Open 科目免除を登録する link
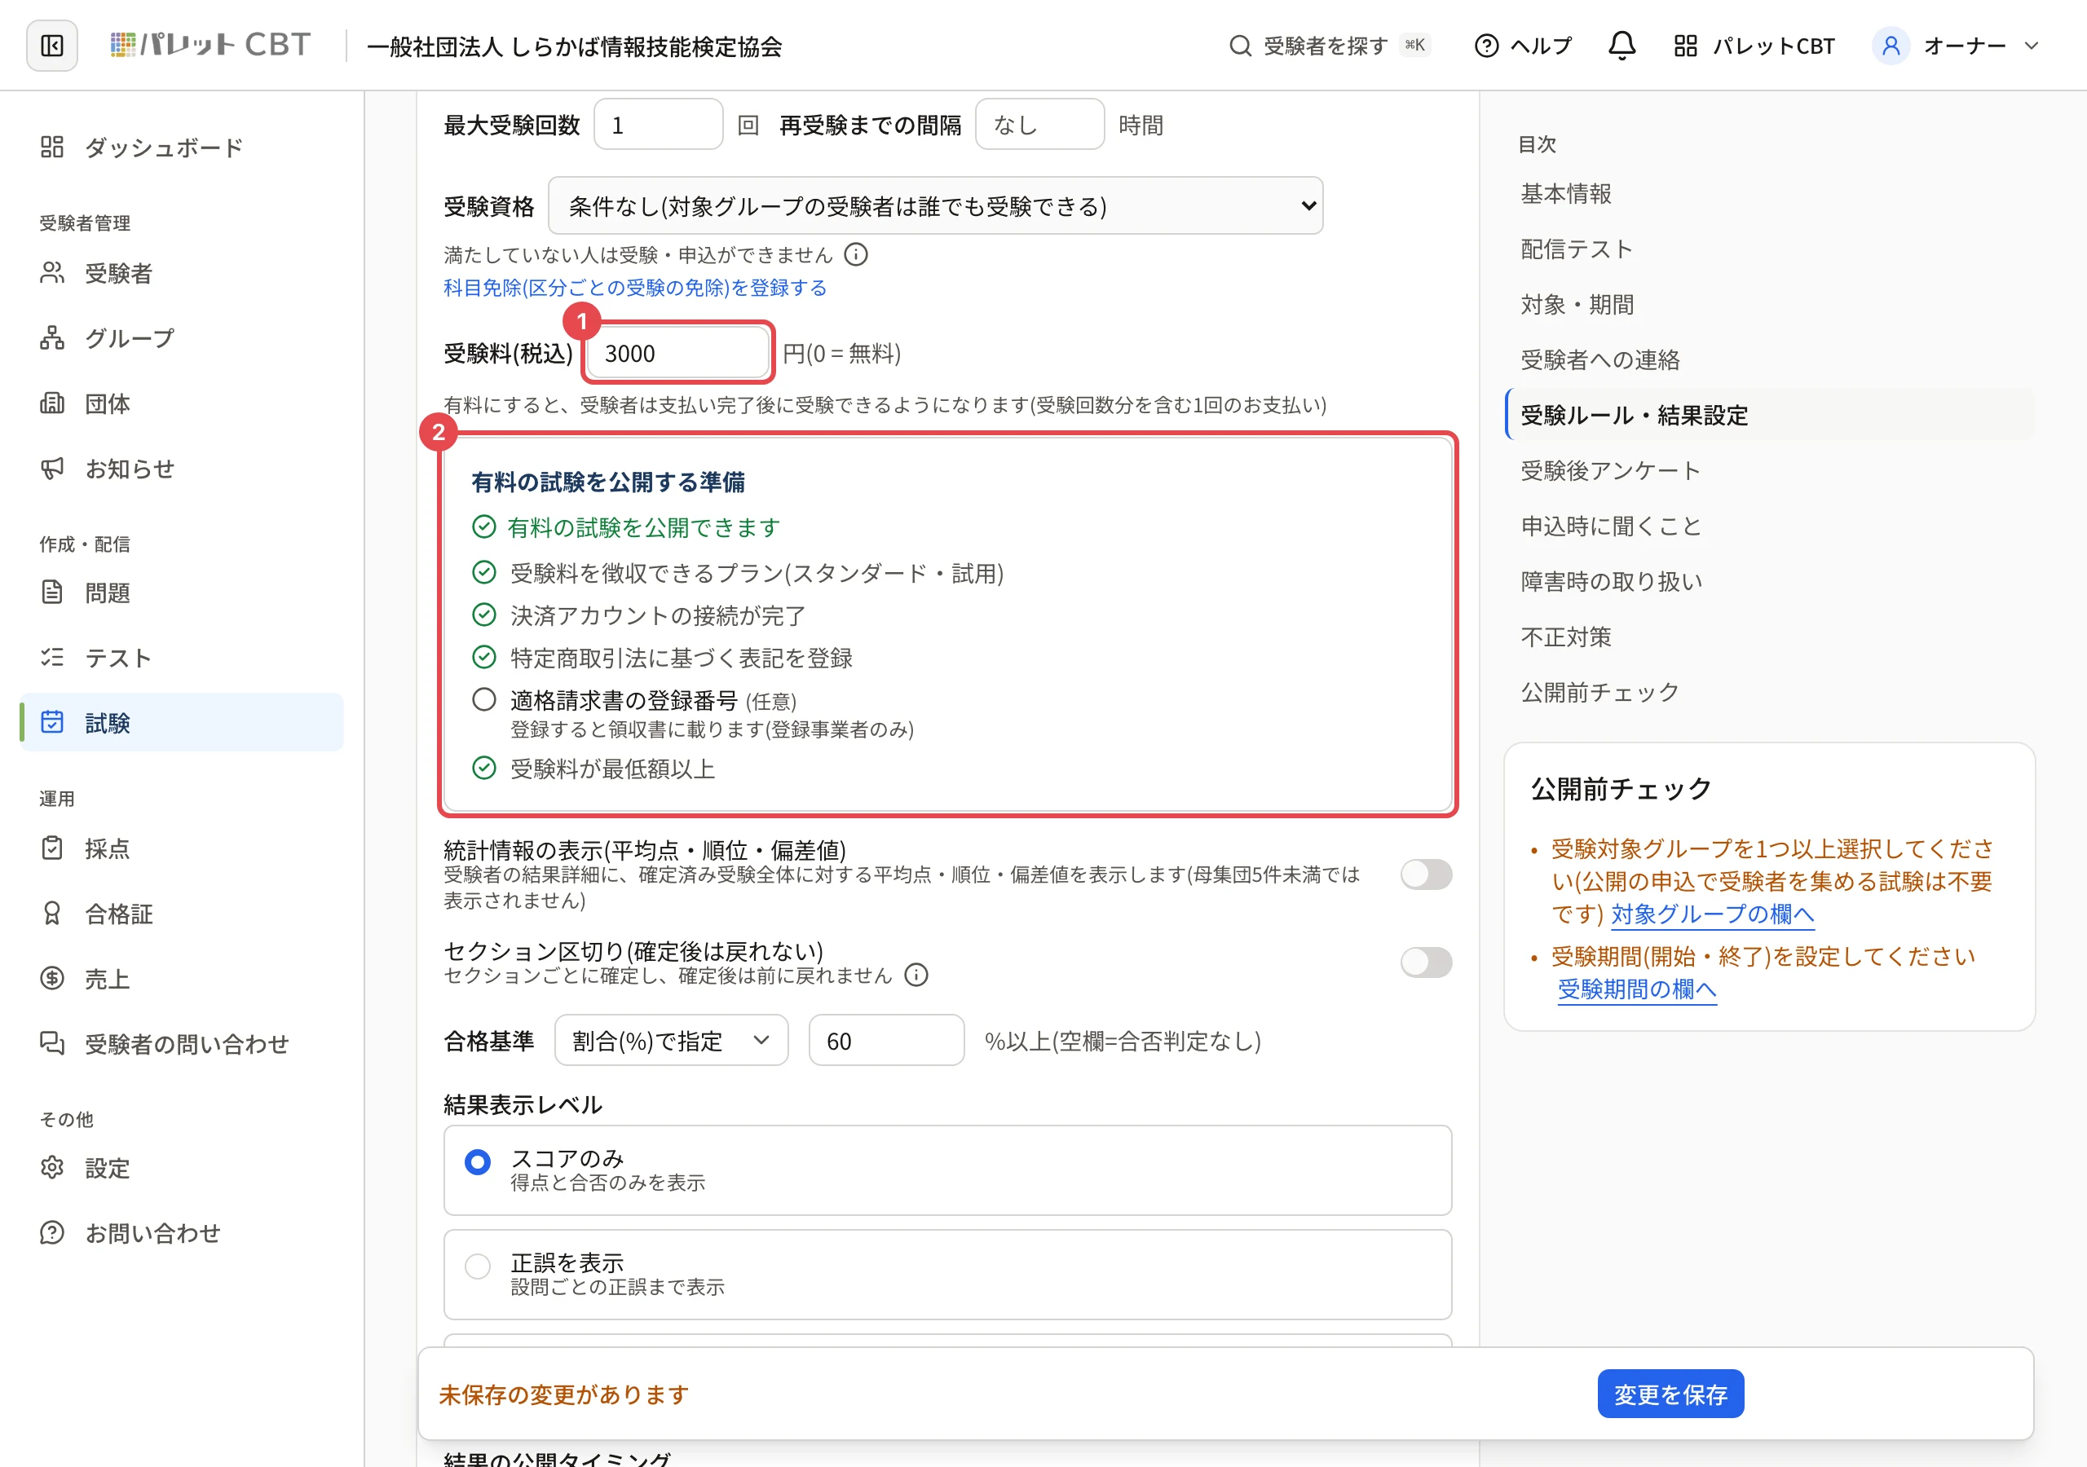The height and width of the screenshot is (1467, 2087). pos(634,287)
